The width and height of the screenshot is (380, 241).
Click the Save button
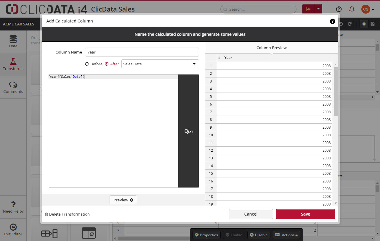click(305, 214)
